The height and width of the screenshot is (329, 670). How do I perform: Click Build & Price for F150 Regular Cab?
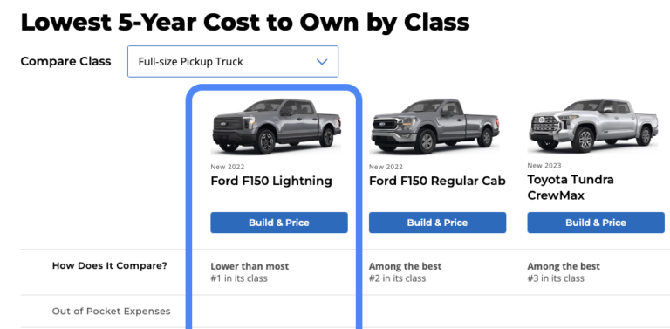(438, 223)
